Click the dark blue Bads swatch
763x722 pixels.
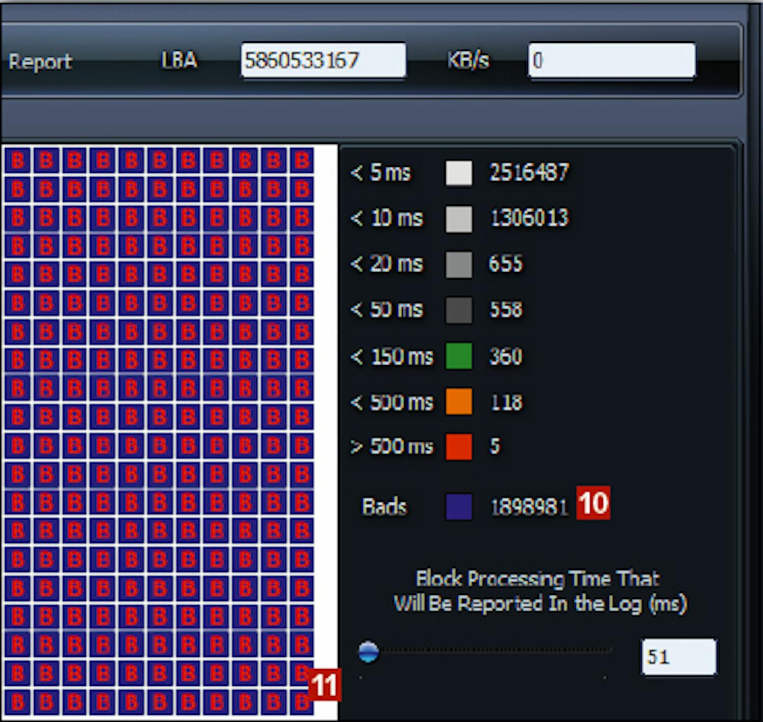458,507
